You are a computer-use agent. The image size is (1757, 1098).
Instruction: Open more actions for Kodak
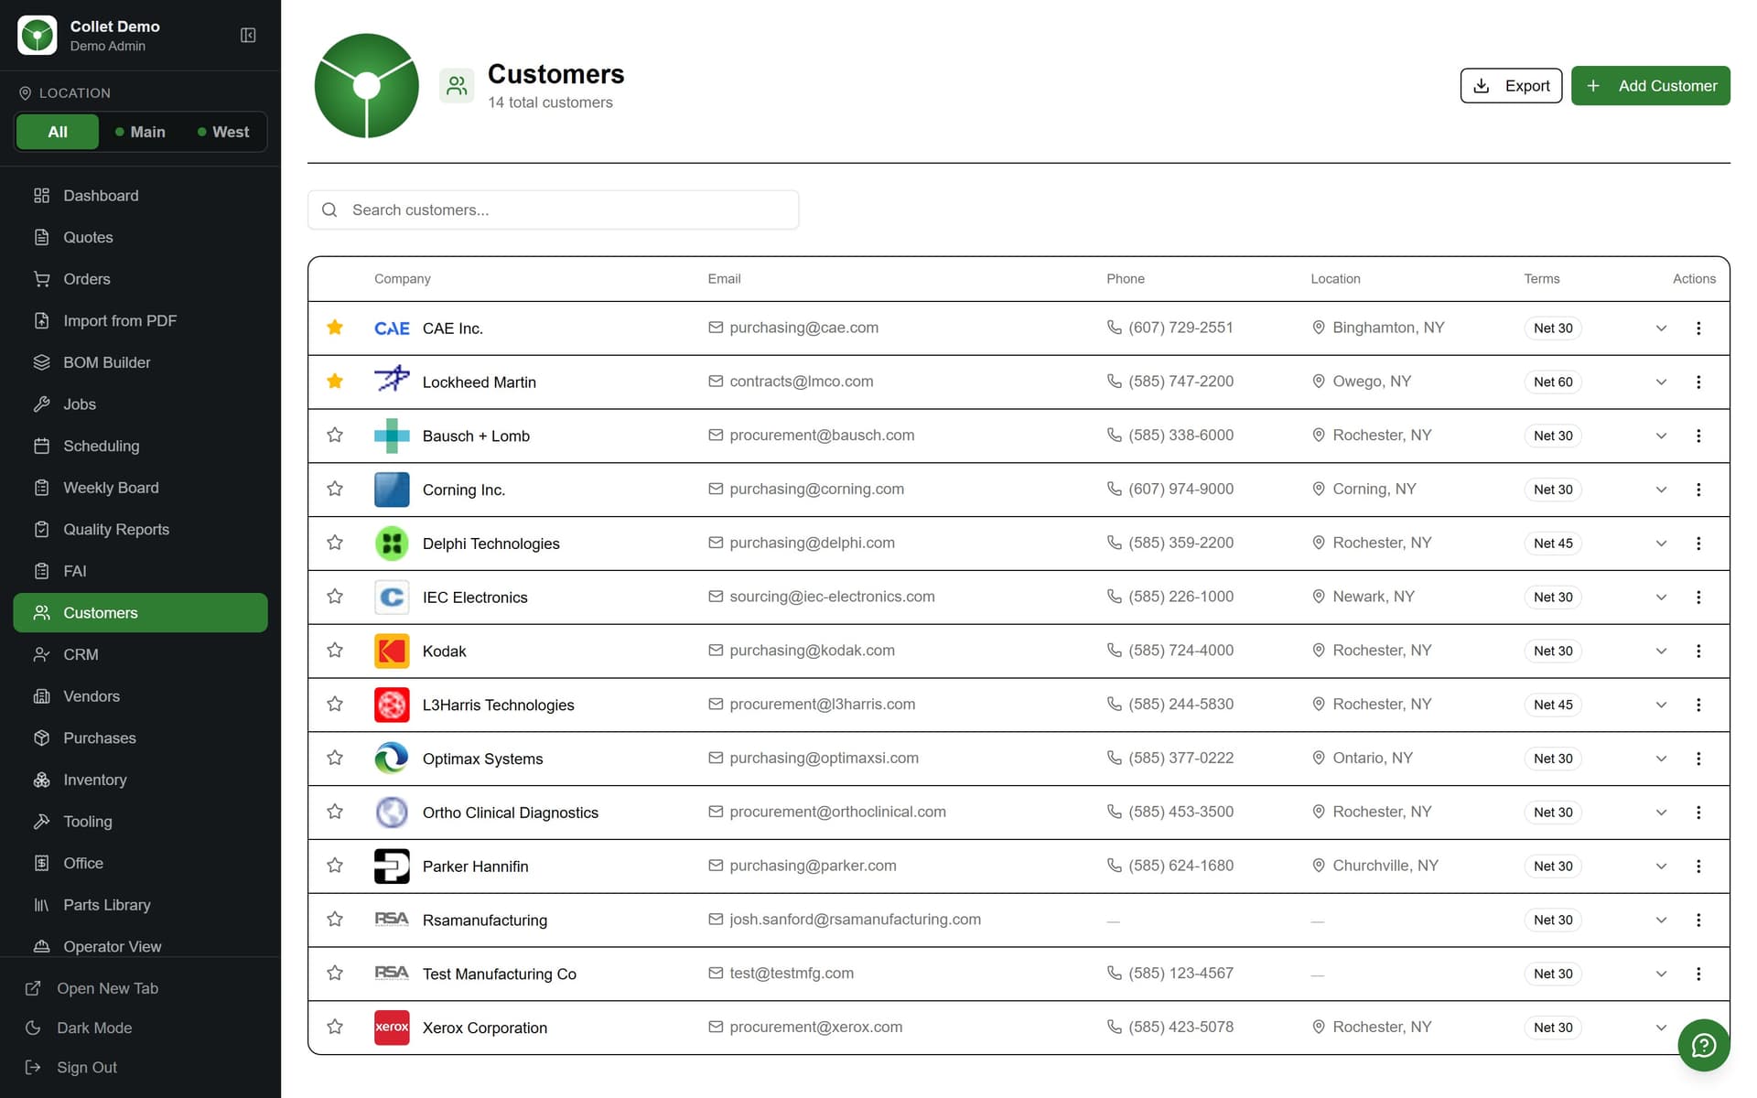click(x=1698, y=651)
